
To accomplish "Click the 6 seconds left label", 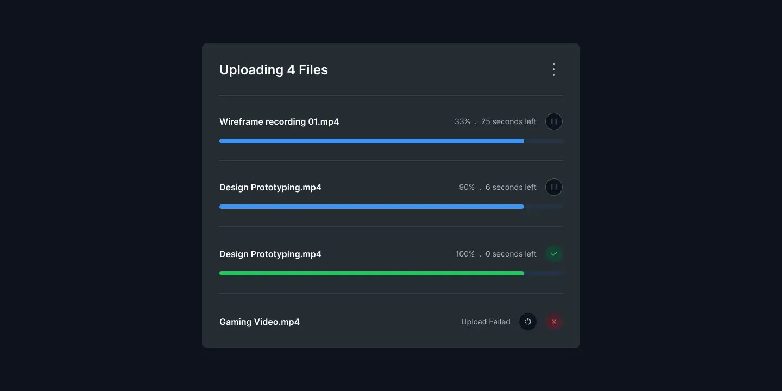I will click(510, 187).
